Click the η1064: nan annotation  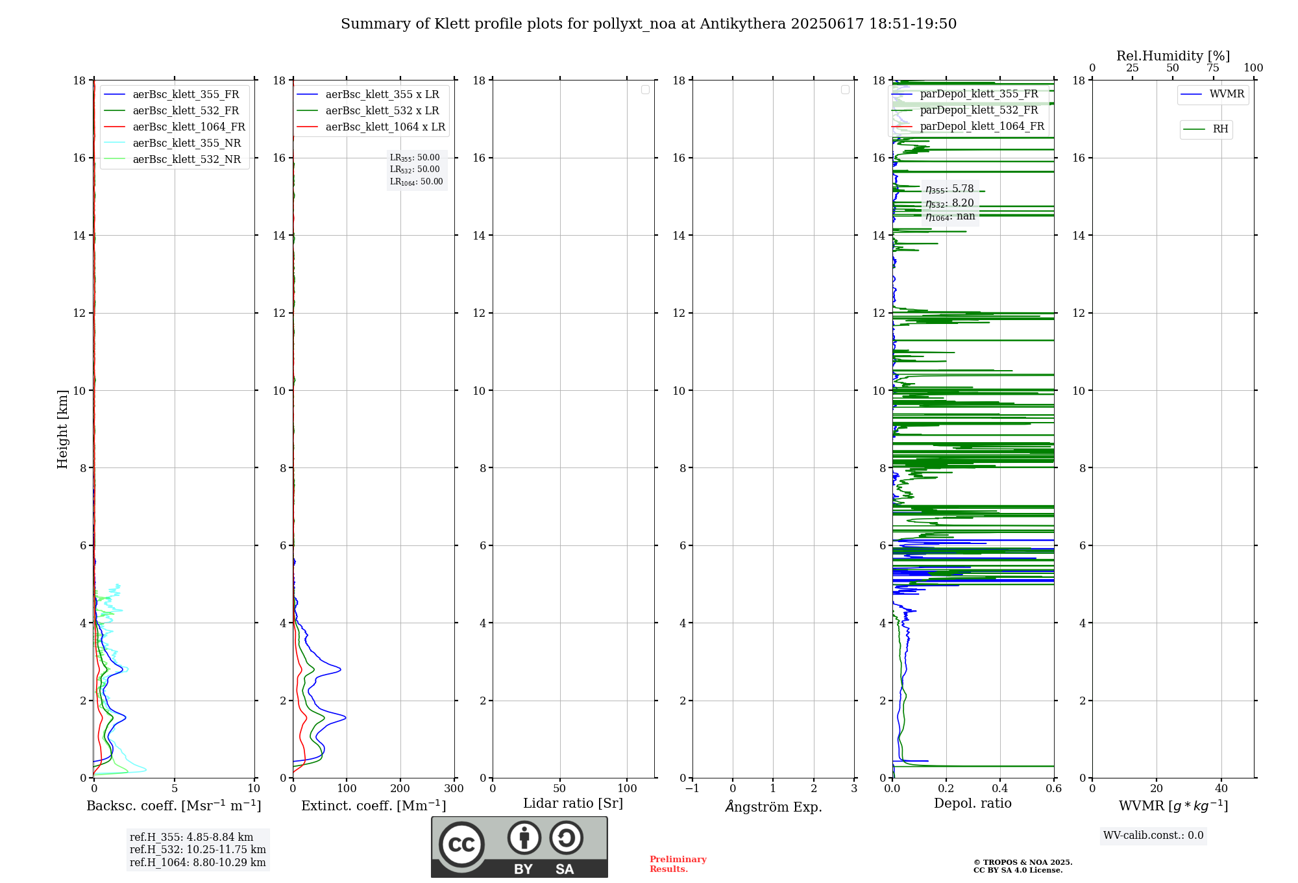pyautogui.click(x=951, y=217)
